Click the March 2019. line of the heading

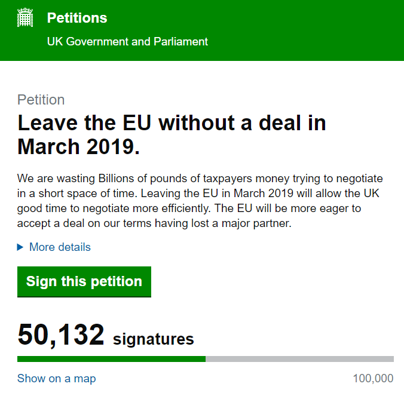[78, 146]
